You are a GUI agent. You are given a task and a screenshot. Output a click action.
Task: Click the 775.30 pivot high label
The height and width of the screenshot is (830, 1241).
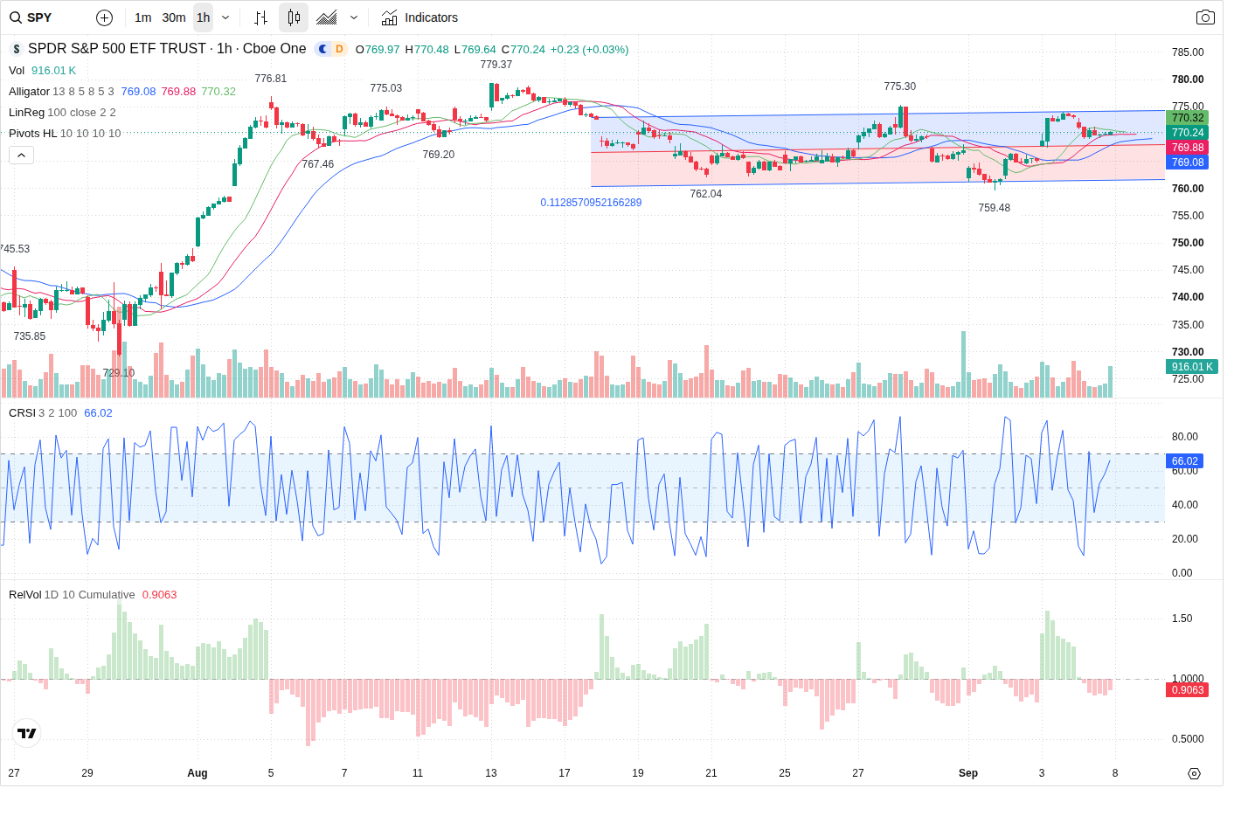(900, 86)
